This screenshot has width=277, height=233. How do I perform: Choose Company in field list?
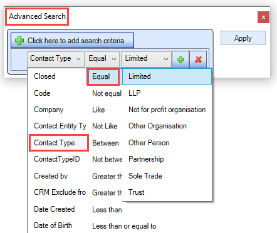(x=48, y=110)
